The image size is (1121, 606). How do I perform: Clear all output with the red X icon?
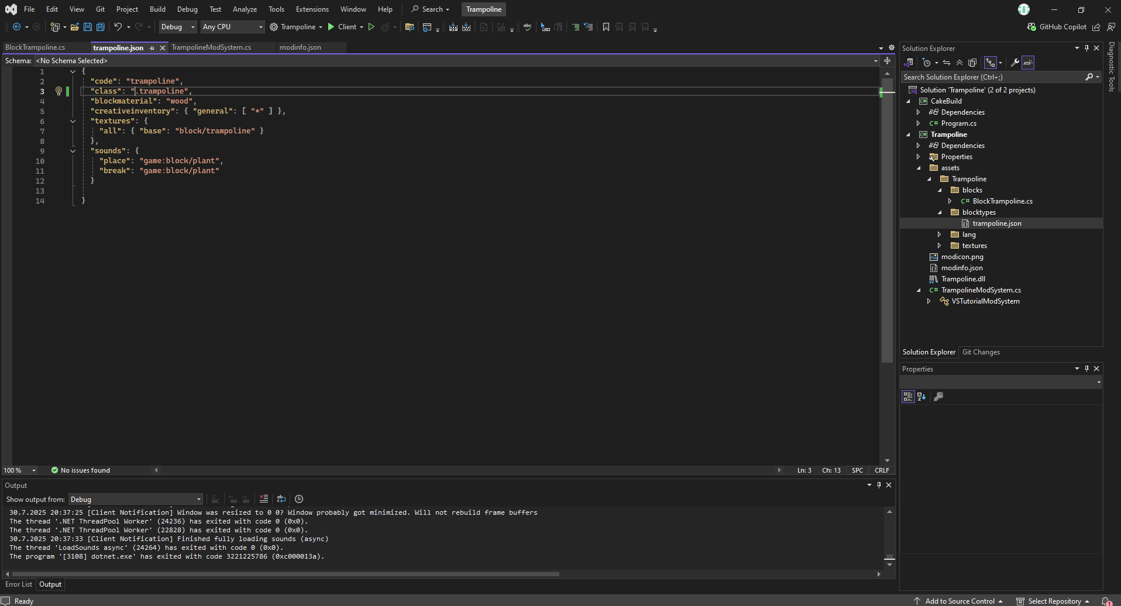[x=264, y=499]
